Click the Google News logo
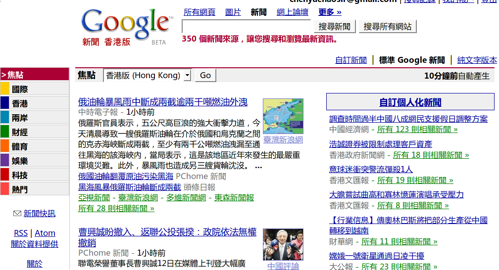Image resolution: width=499 pixels, height=270 pixels. point(127,27)
